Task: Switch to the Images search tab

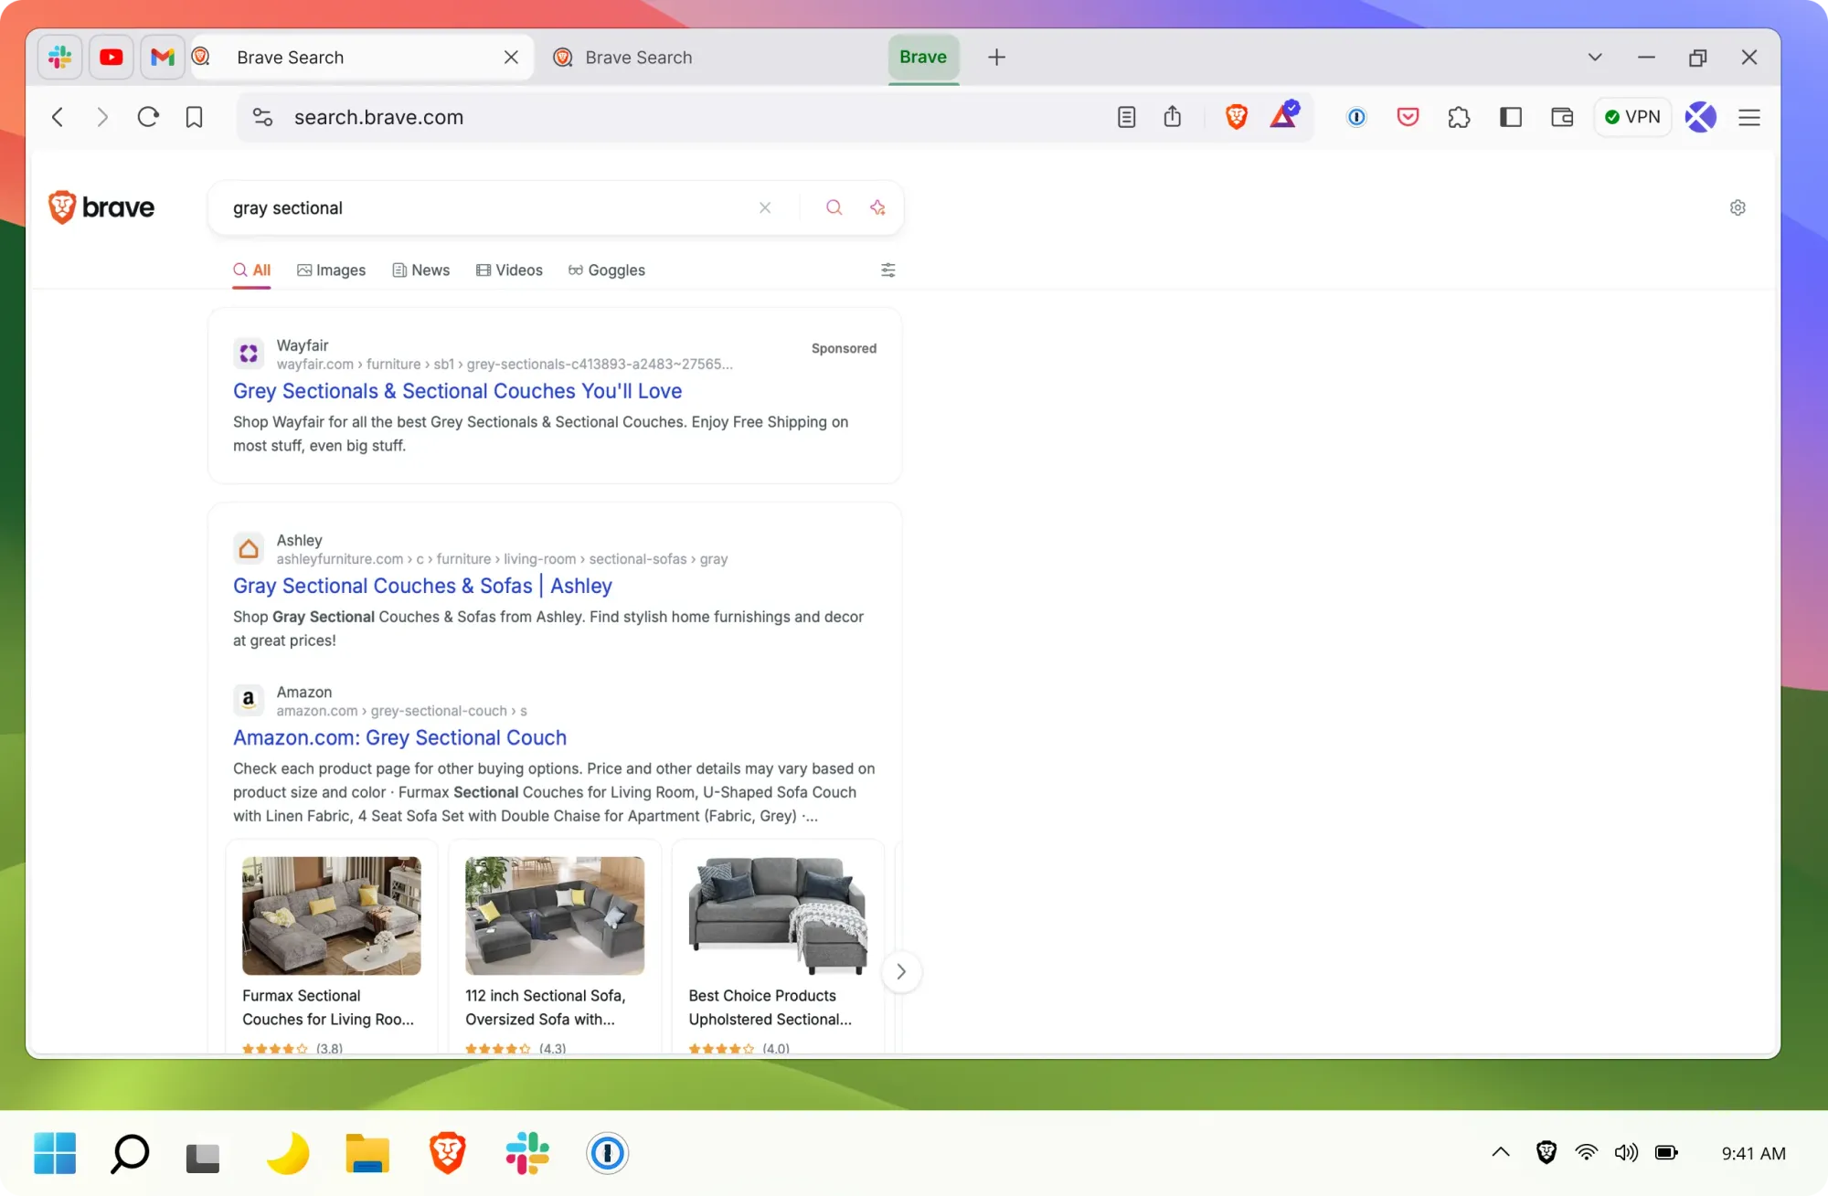Action: click(x=331, y=270)
